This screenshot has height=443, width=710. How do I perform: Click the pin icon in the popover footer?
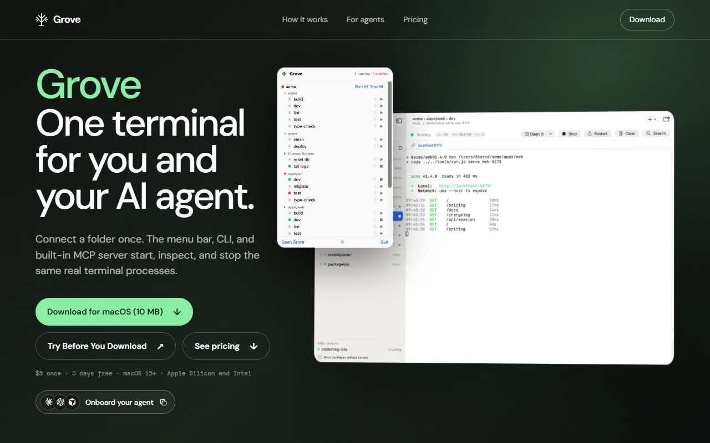point(342,242)
